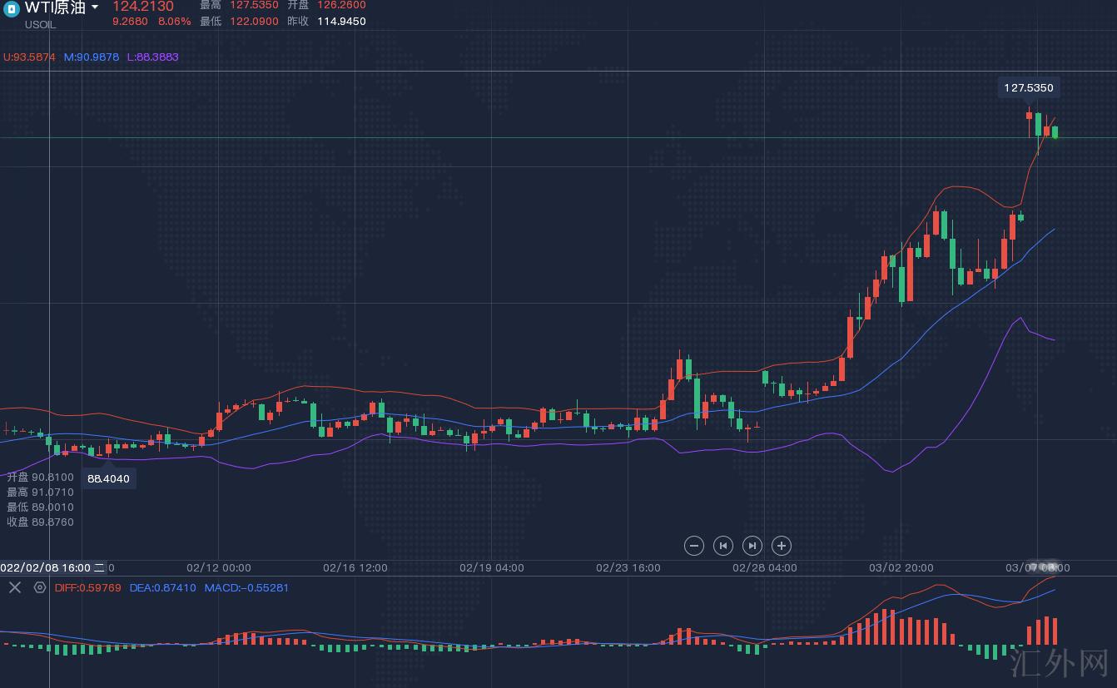Click the 02/28 04:00 time axis marker
Screen dimensions: 1117x688
point(764,567)
